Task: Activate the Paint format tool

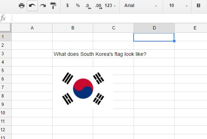Action: click(x=53, y=6)
